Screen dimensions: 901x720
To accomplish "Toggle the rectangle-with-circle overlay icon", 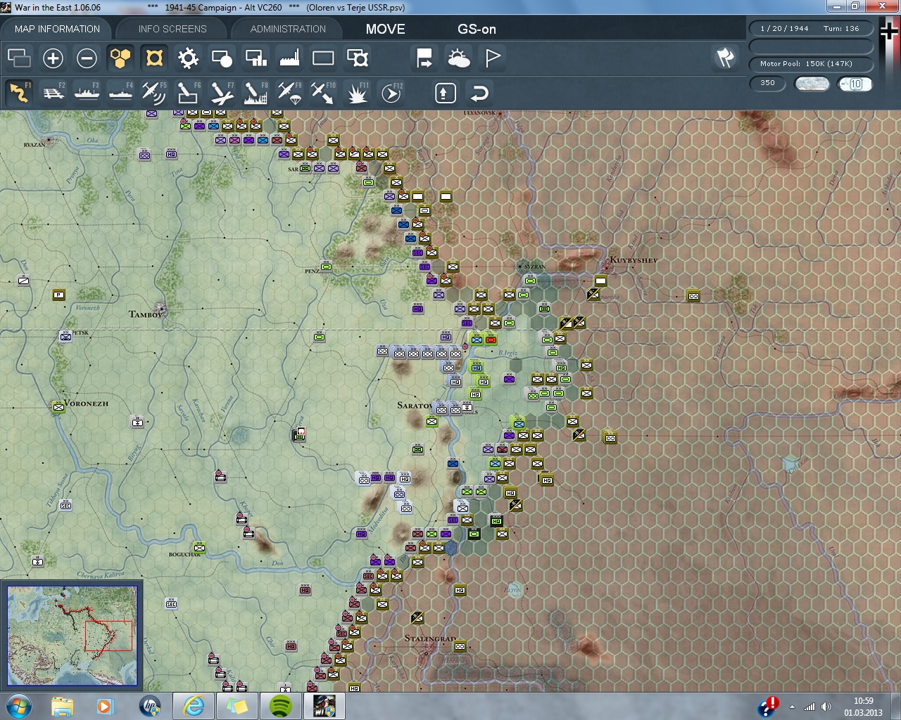I will 222,58.
